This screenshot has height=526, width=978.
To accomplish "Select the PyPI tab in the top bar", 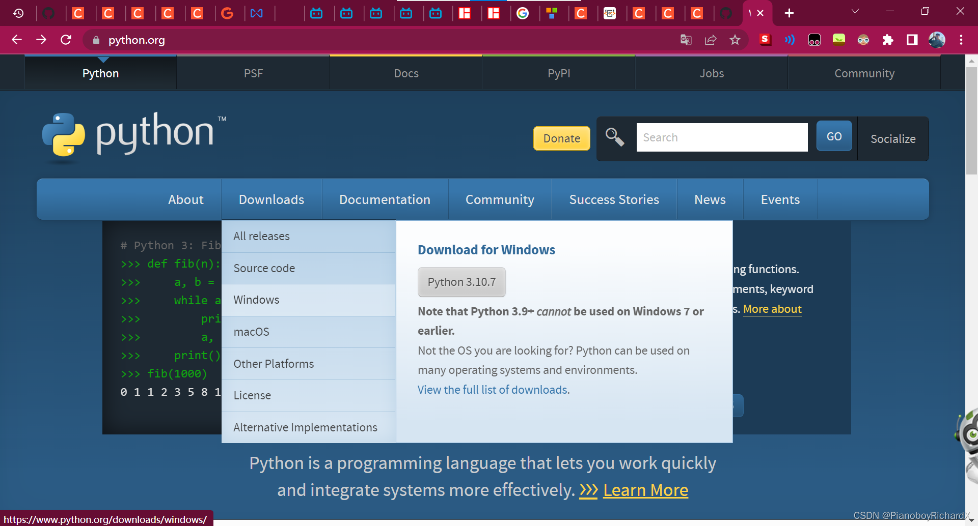I will pos(559,73).
